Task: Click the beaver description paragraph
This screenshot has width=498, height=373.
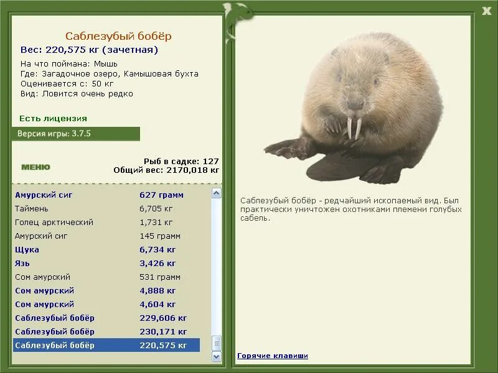Action: point(351,210)
